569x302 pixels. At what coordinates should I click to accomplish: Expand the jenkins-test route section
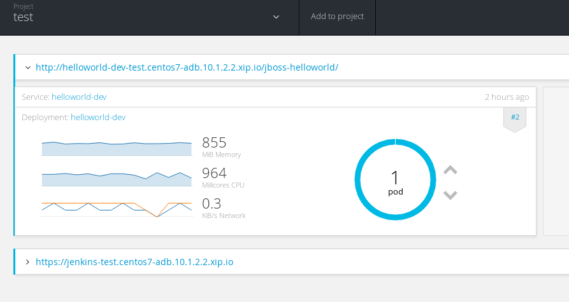pyautogui.click(x=27, y=262)
